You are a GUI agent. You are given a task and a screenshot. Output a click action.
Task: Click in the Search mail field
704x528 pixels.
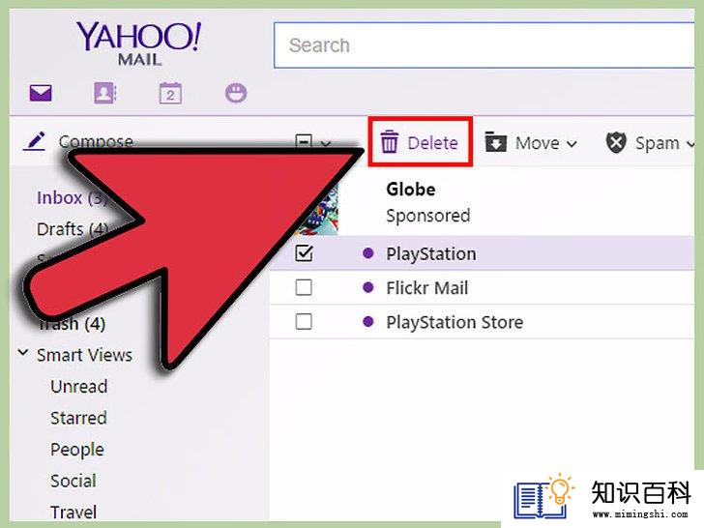pos(484,45)
